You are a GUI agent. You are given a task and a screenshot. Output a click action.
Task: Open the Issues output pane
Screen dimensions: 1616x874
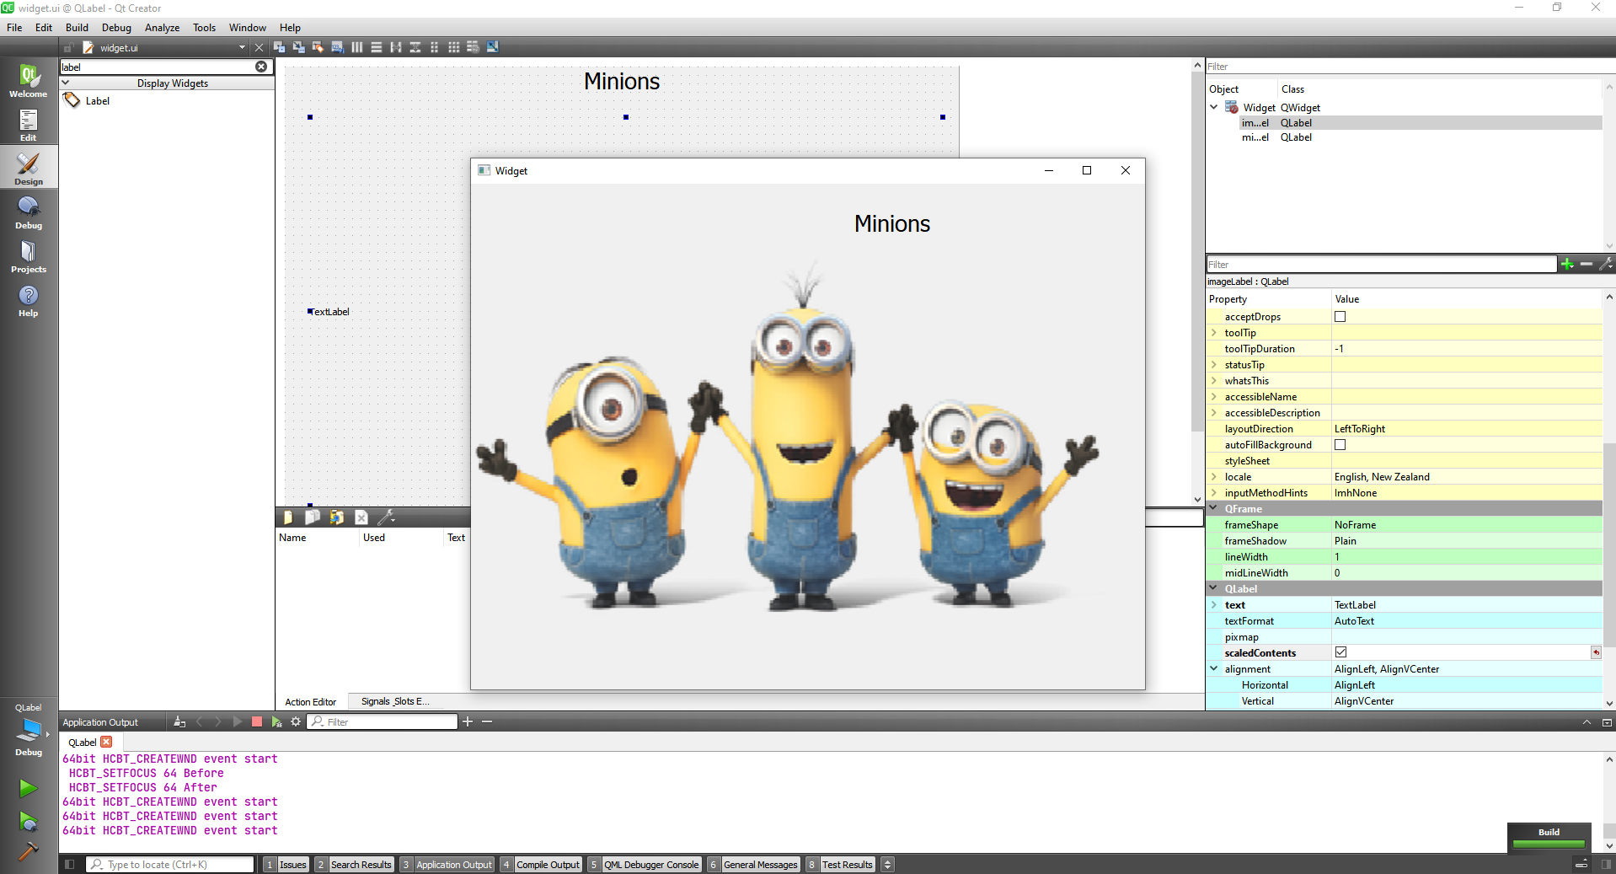(286, 864)
